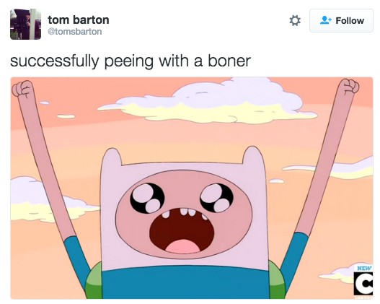This screenshot has height=304, width=380.
Task: Open the attached Adventure Time image
Action: pyautogui.click(x=192, y=188)
